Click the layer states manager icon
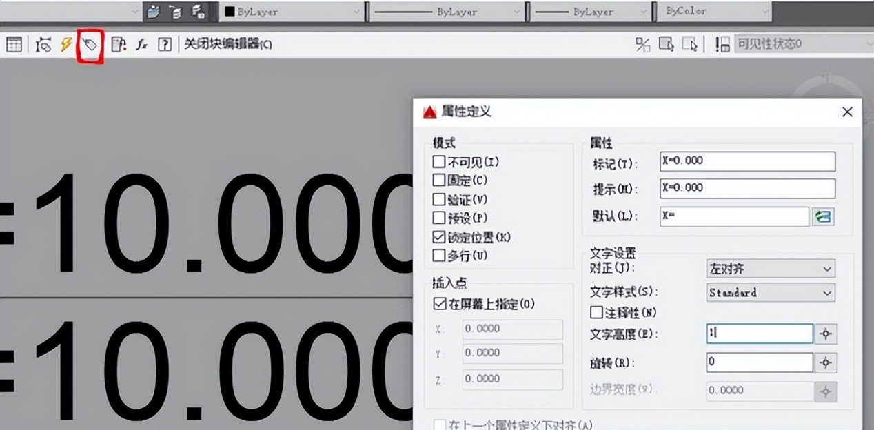Image resolution: width=874 pixels, height=430 pixels. pos(198,11)
